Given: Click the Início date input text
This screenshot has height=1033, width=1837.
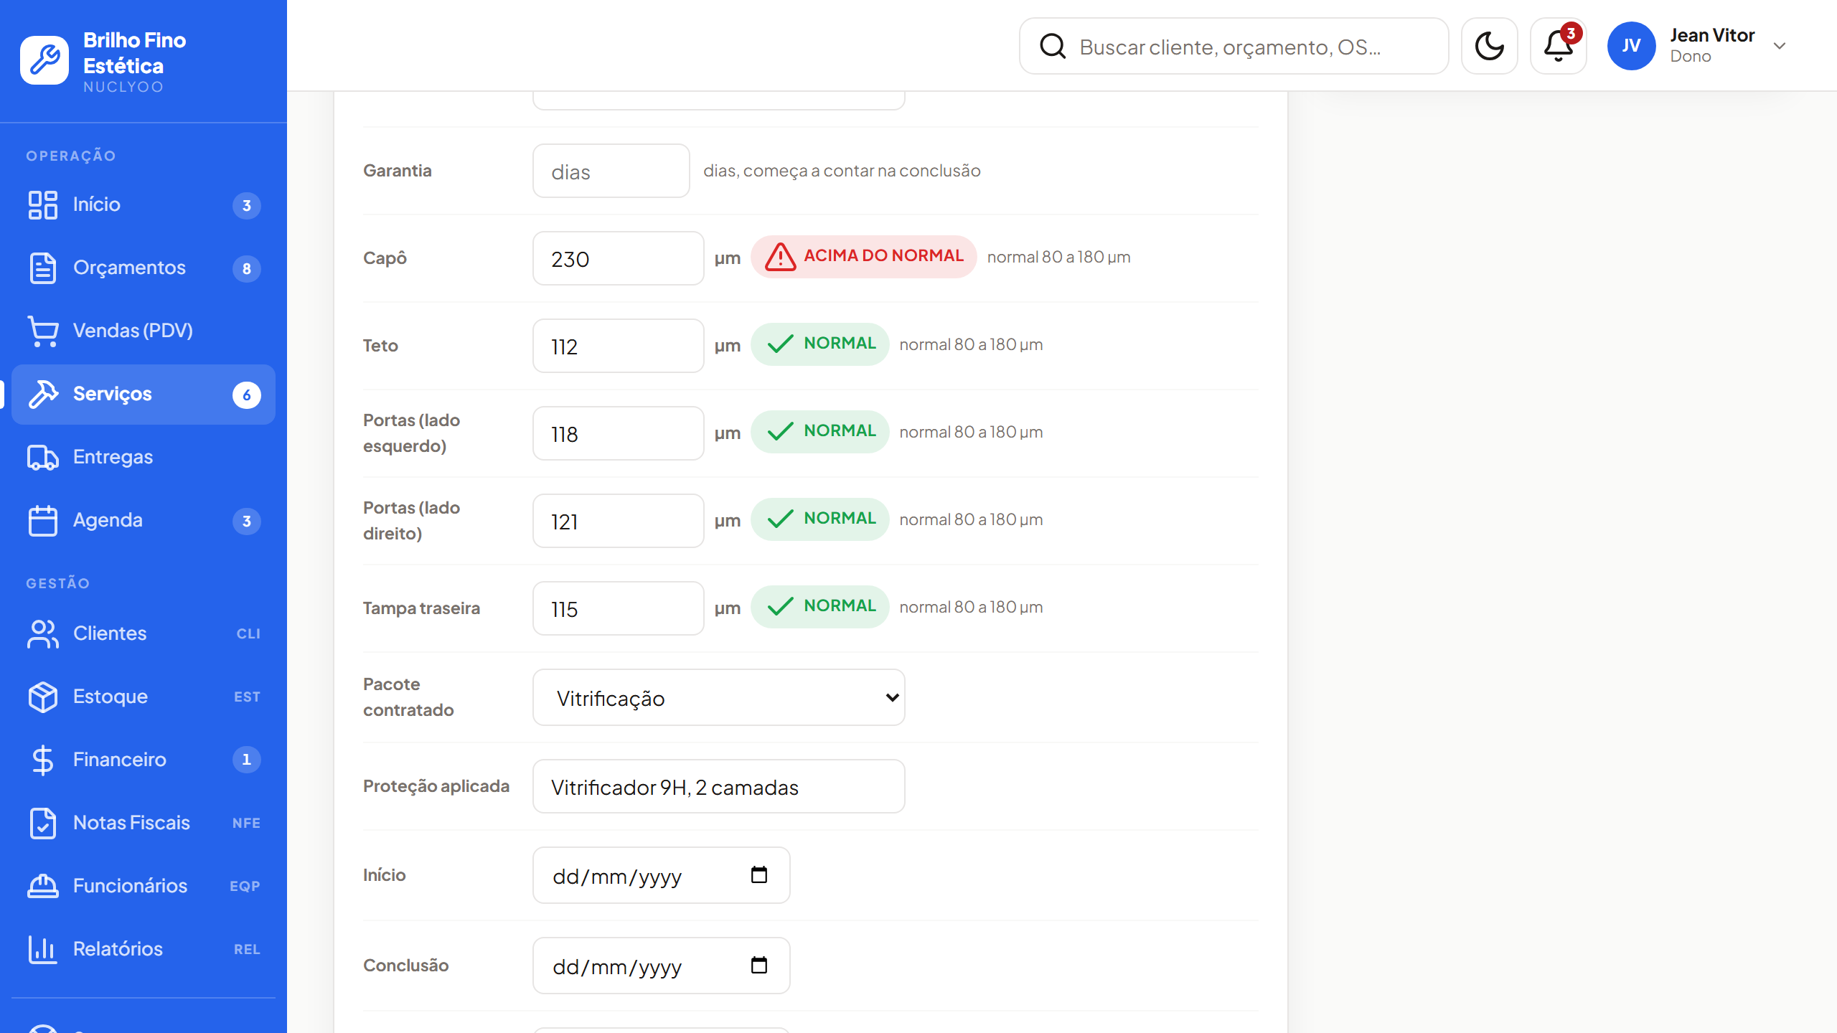Looking at the screenshot, I should click(x=617, y=877).
